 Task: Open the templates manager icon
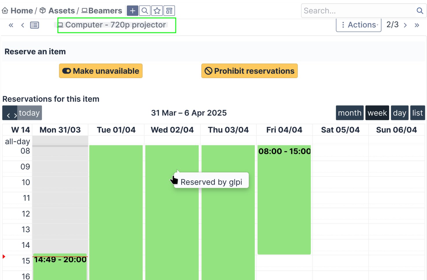point(169,11)
